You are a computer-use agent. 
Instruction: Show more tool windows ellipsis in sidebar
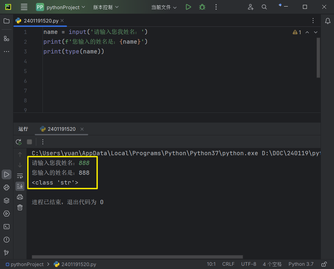[7, 52]
